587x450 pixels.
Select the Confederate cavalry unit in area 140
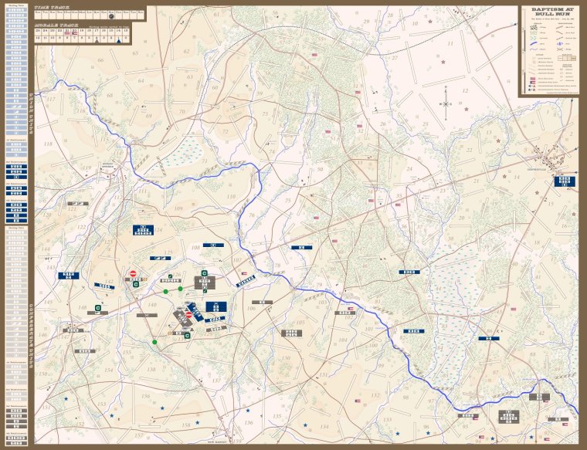pyautogui.click(x=147, y=316)
